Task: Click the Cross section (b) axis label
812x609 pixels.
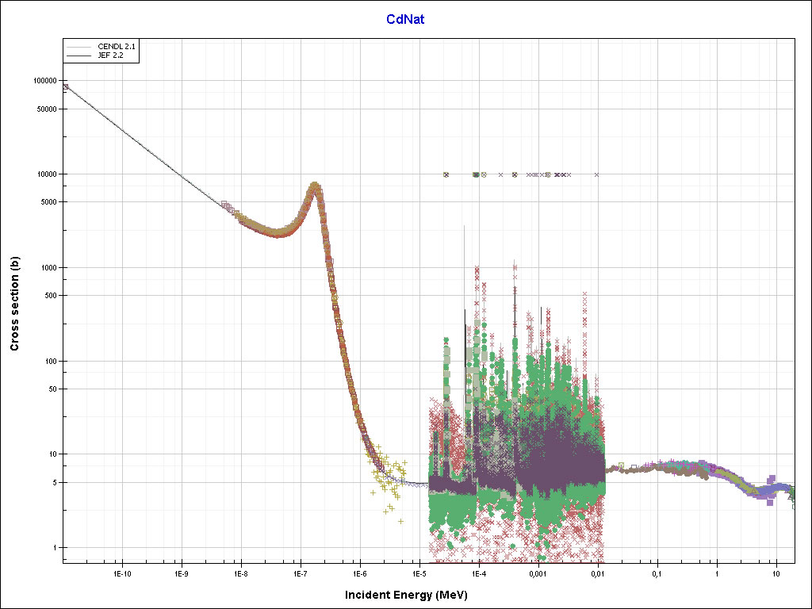Action: click(x=14, y=304)
